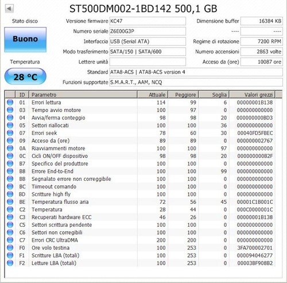
Task: Click the status icon for Tempo avvio motore
Action: click(x=10, y=110)
